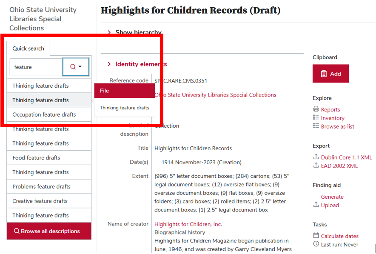The height and width of the screenshot is (254, 376).
Task: Click the export icon beside EAD 2002 XML
Action: coord(316,165)
